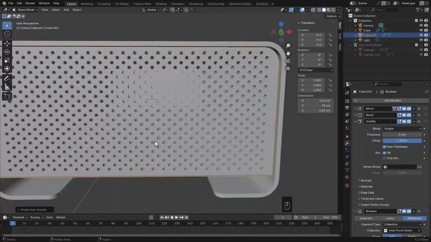Click the viewport zoom magnifier icon

pyautogui.click(x=288, y=46)
